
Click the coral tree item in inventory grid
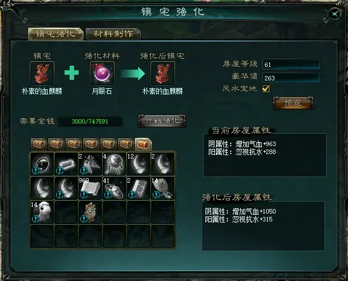(90, 212)
